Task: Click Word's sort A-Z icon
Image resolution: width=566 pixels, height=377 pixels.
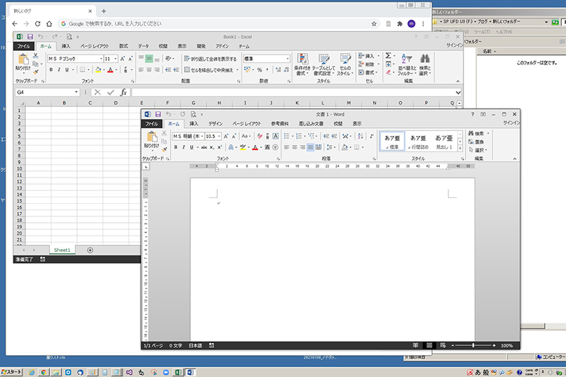Action: tap(360, 136)
